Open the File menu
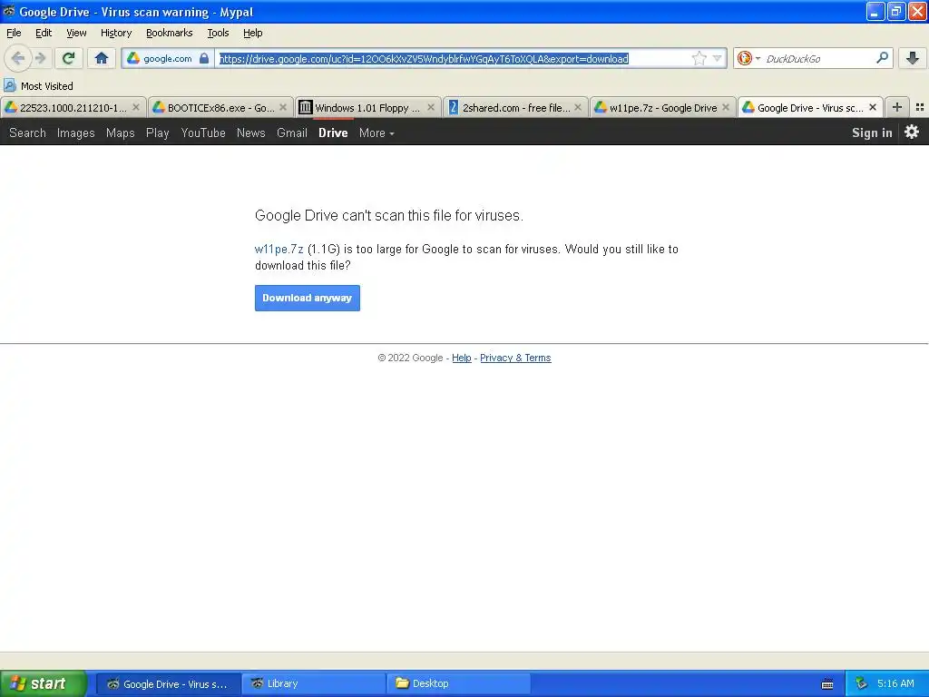 pyautogui.click(x=14, y=33)
